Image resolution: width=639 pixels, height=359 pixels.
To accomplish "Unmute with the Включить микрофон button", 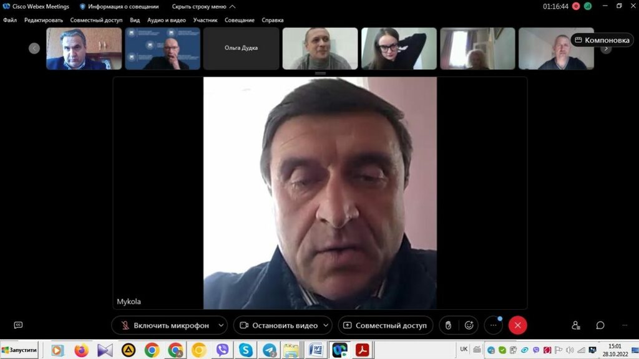I will 164,325.
